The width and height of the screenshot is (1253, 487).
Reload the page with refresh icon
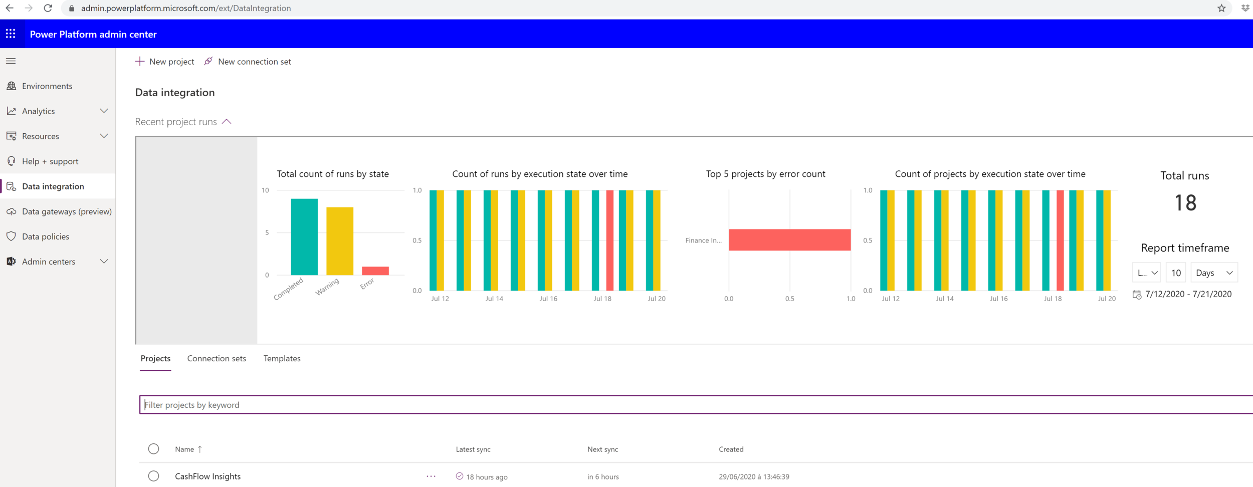(48, 8)
